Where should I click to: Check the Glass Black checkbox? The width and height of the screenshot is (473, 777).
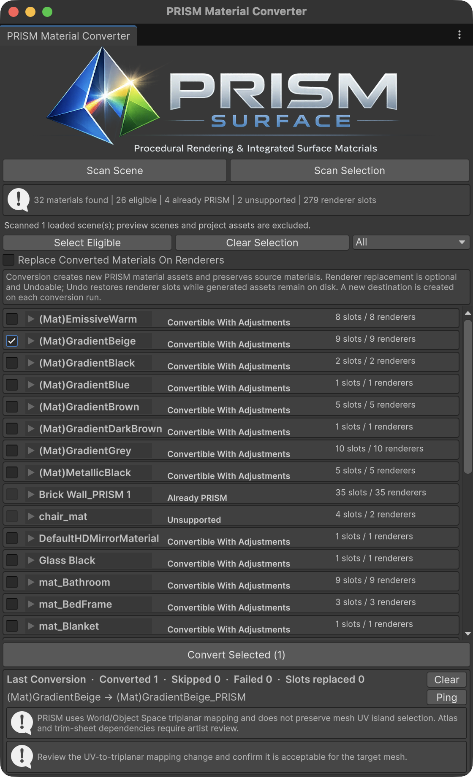point(12,560)
